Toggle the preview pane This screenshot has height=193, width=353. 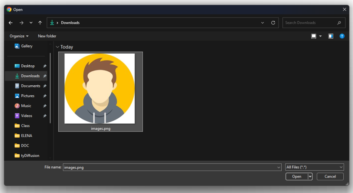(331, 36)
